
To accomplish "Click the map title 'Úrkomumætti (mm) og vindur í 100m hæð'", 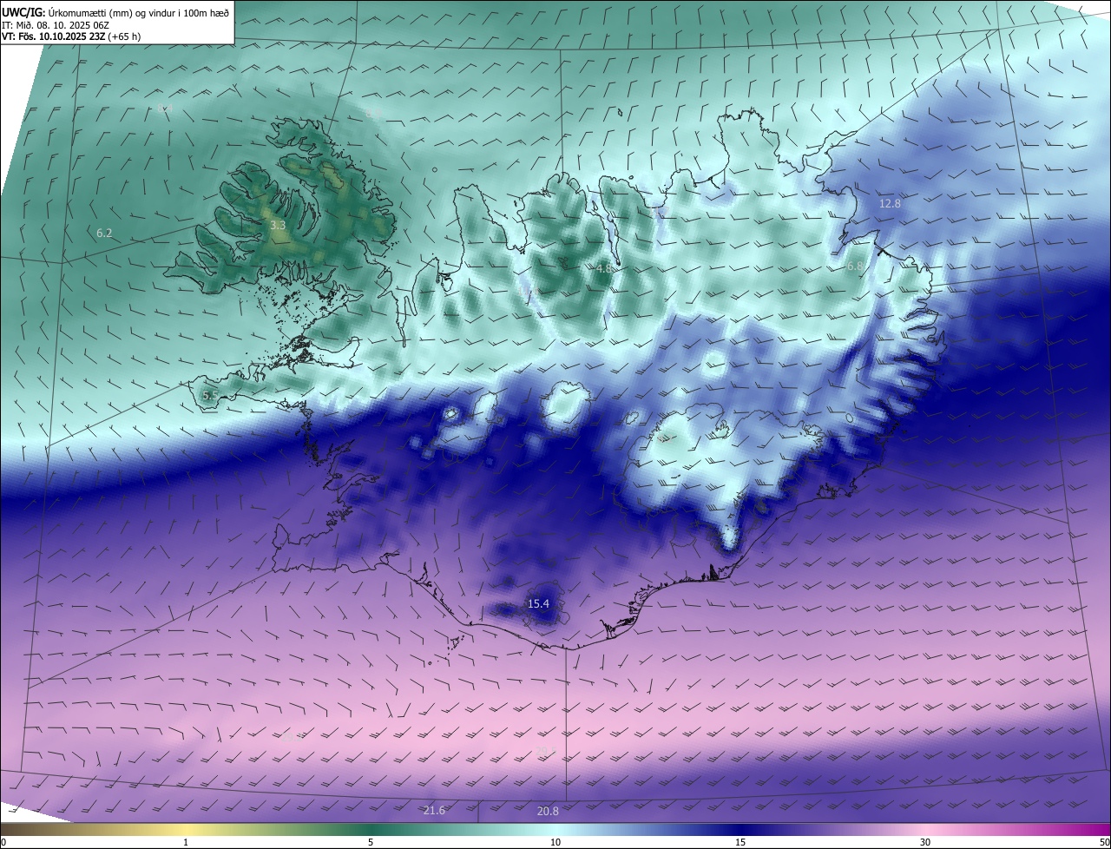I will (138, 11).
